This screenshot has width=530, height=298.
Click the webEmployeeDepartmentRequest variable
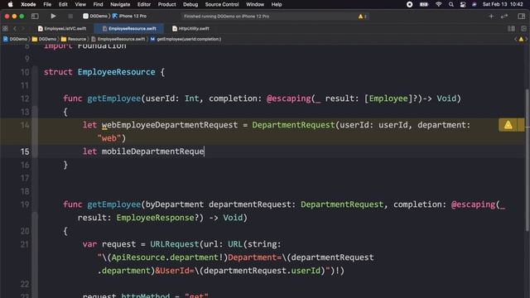click(x=170, y=125)
